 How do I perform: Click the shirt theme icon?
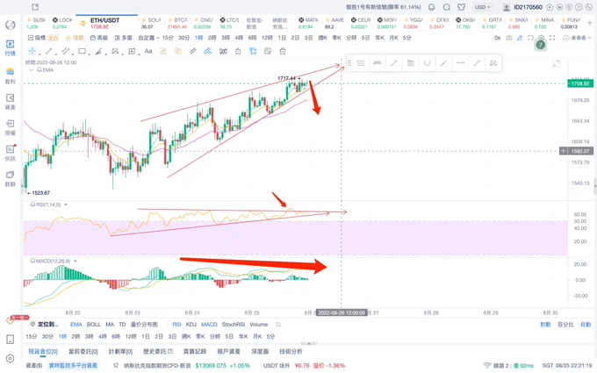pos(462,7)
